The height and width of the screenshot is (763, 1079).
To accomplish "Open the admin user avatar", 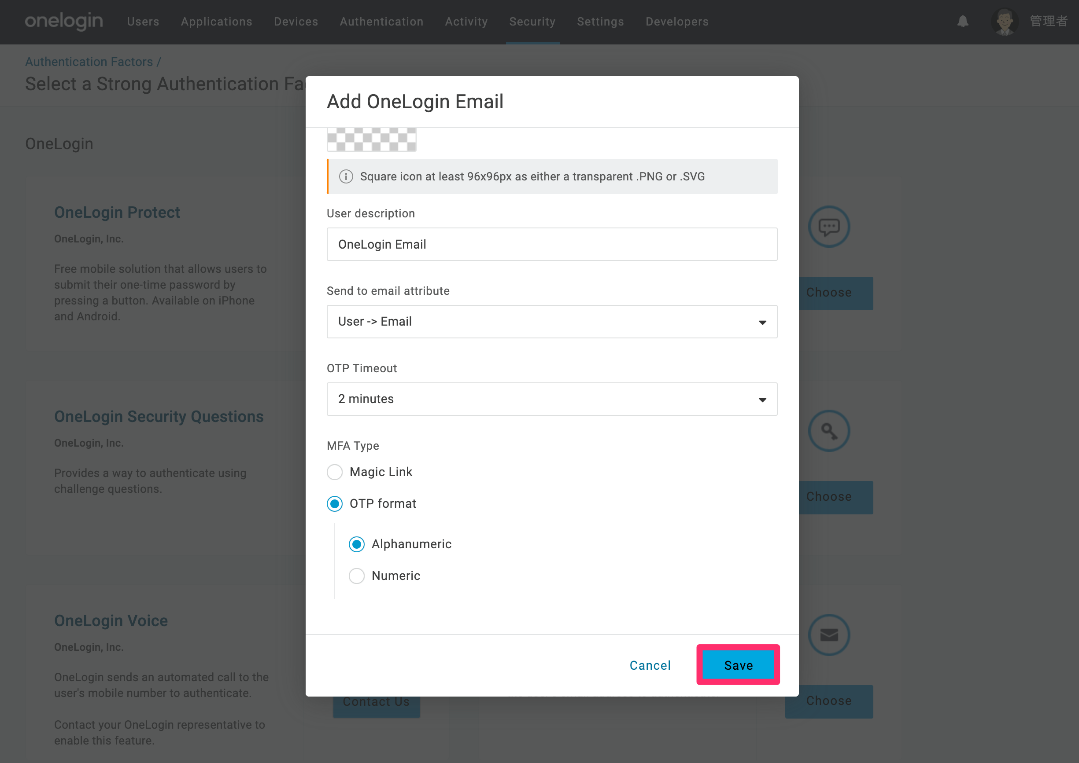I will pyautogui.click(x=1004, y=21).
